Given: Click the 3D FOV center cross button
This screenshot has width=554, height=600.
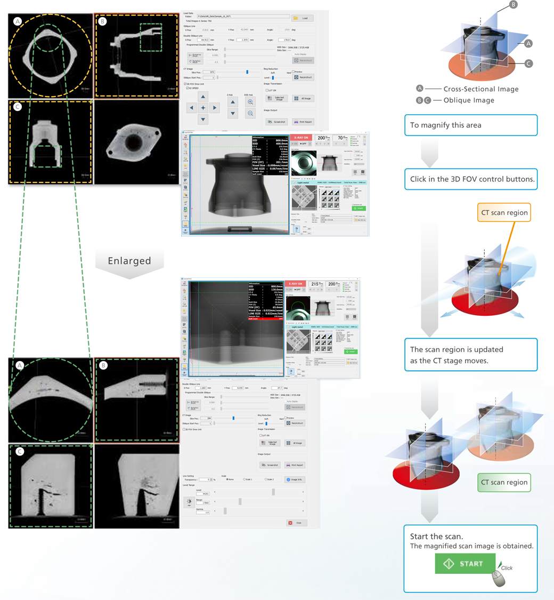Looking at the screenshot, I should [203, 108].
